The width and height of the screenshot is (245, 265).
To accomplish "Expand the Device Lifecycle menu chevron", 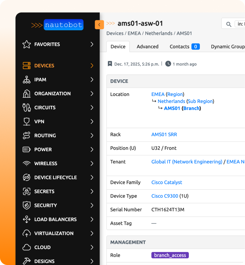I will (x=92, y=177).
